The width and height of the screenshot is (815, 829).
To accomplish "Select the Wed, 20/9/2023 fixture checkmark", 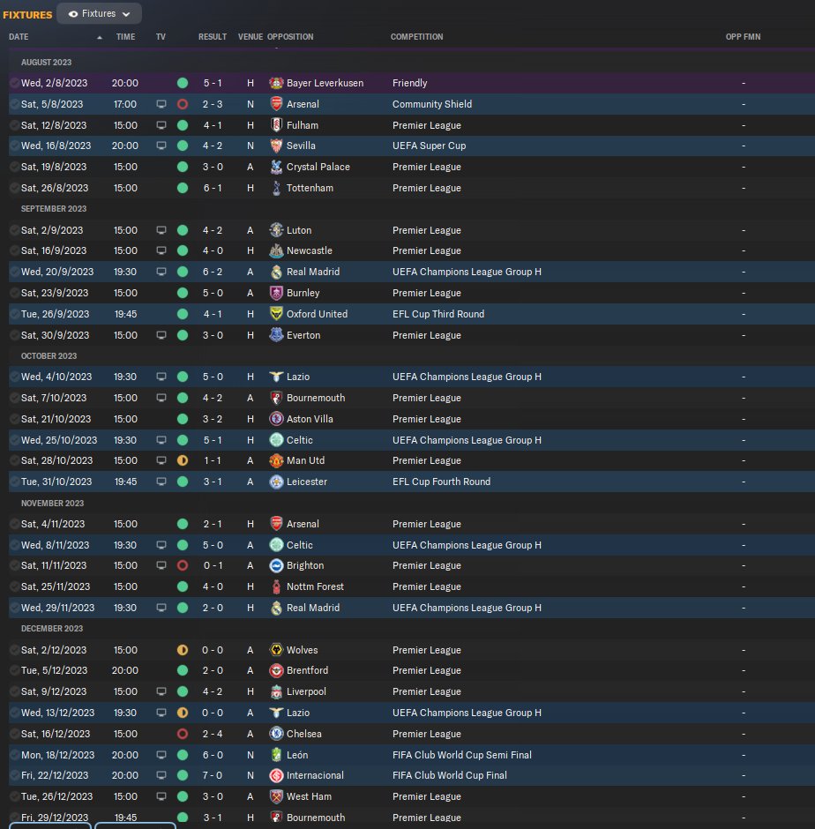I will click(15, 272).
